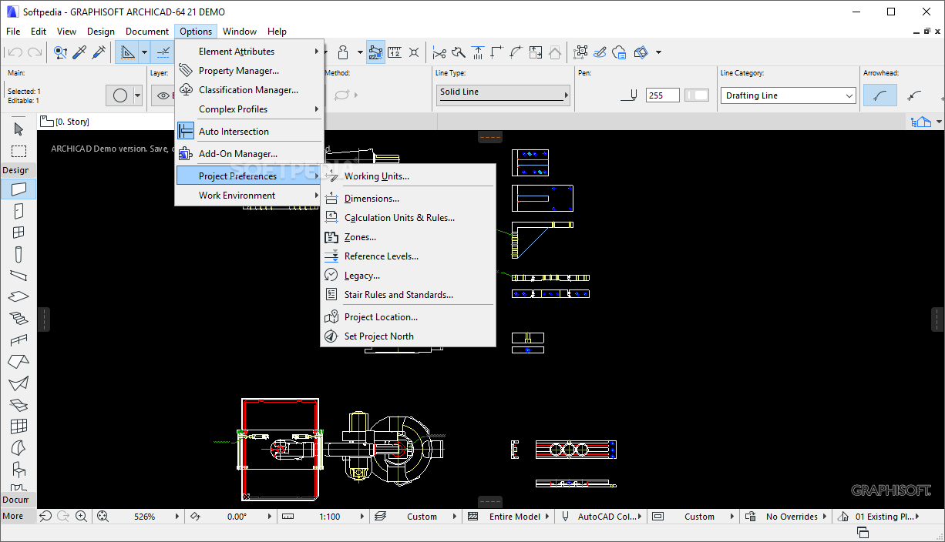Click the Trim scissors icon
This screenshot has height=542, width=945.
(439, 52)
